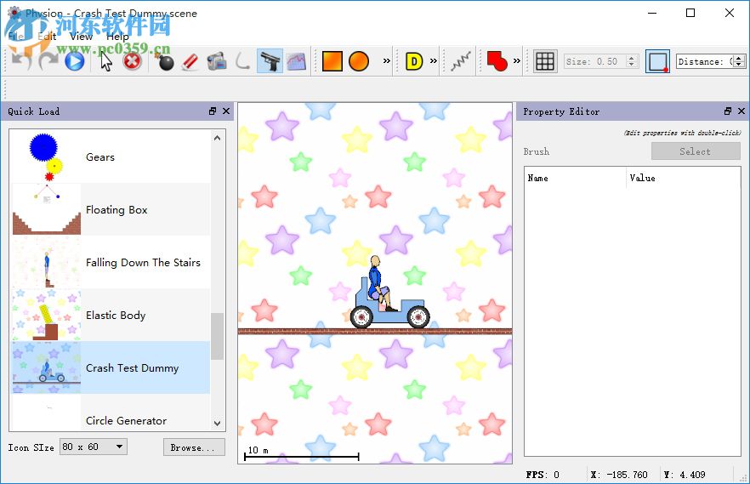Open the Help menu
Screen dimensions: 750x484
(117, 37)
